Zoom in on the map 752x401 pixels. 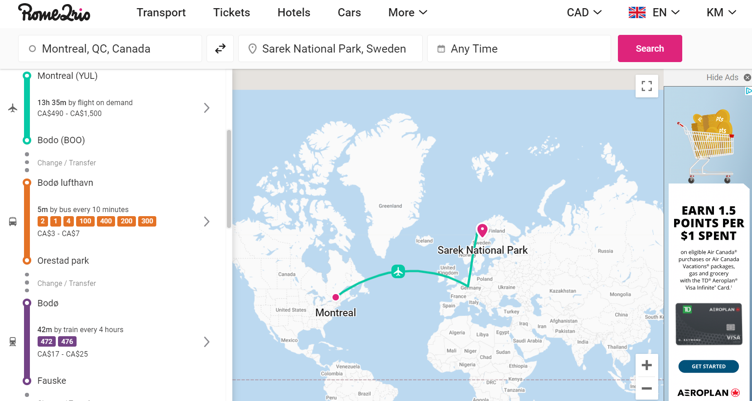coord(646,365)
